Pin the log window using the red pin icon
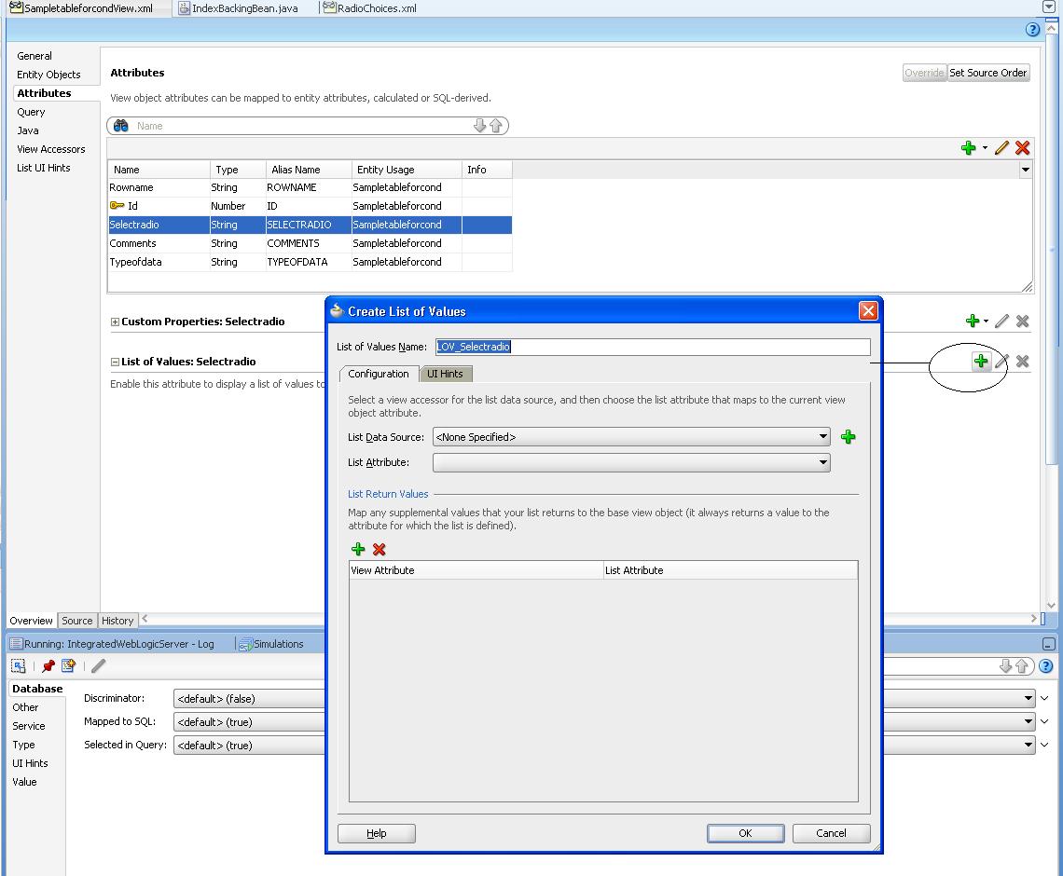The width and height of the screenshot is (1063, 876). point(48,665)
